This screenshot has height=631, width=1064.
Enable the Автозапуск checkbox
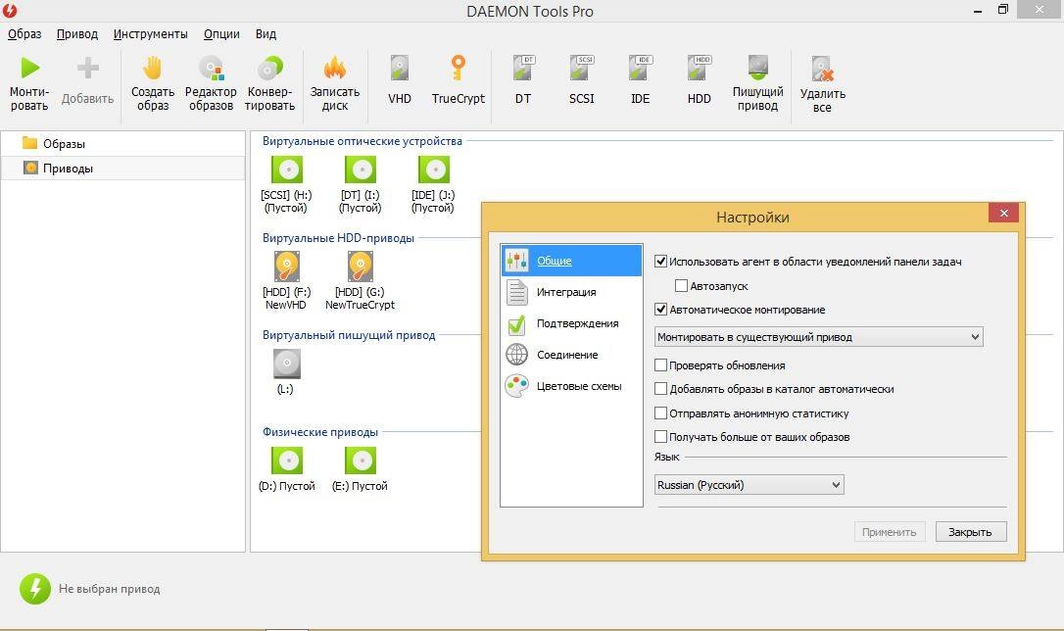(x=681, y=286)
